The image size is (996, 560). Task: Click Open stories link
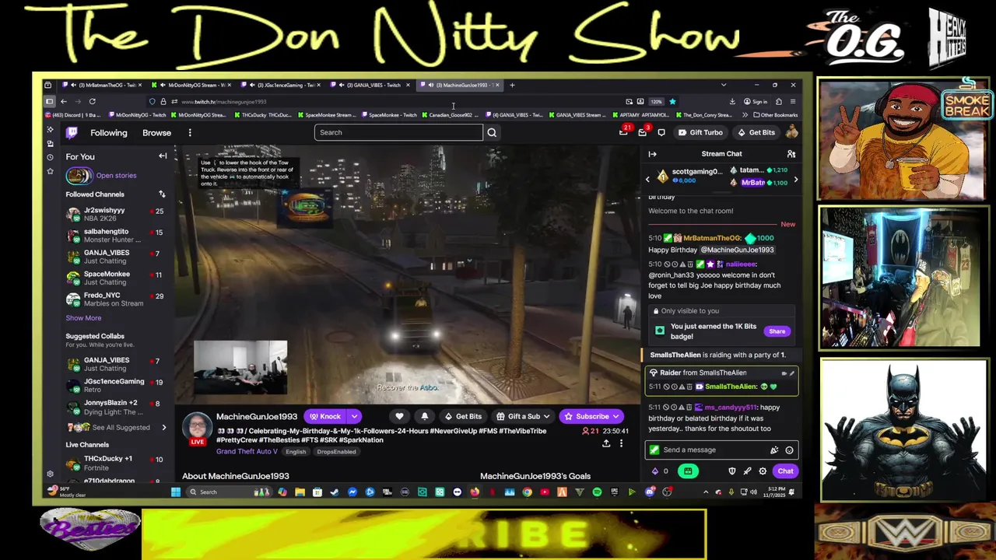pos(116,176)
